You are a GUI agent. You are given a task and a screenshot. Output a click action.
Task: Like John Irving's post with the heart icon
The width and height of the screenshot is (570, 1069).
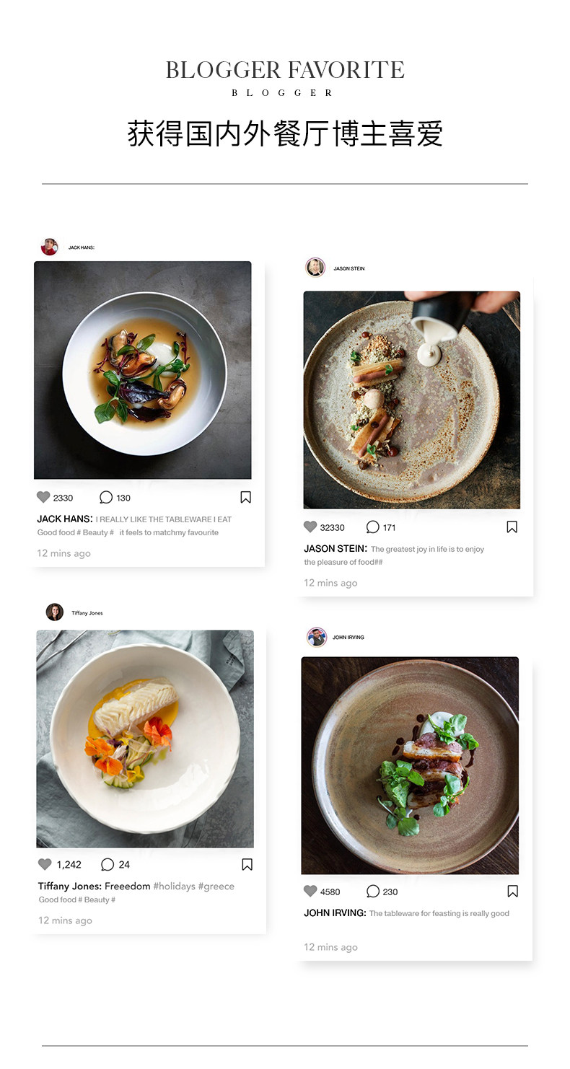[310, 891]
